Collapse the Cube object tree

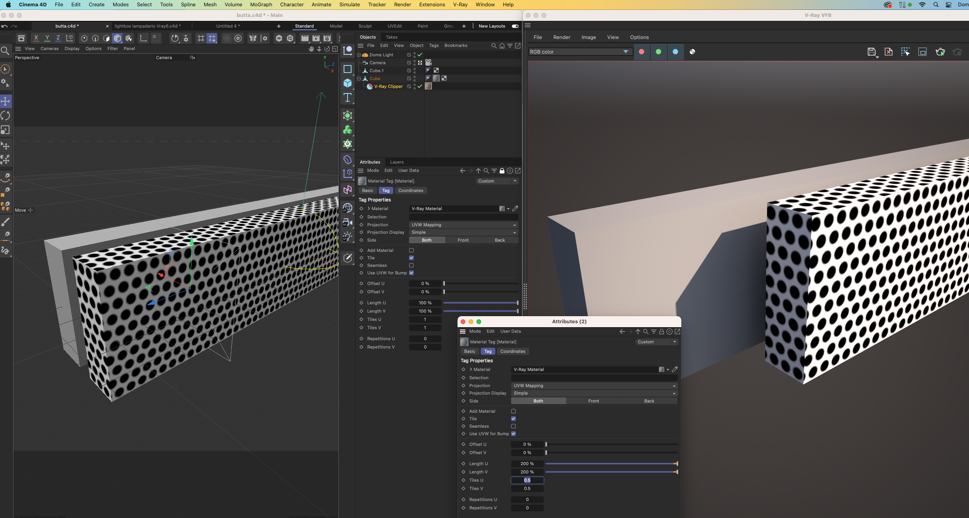point(359,78)
